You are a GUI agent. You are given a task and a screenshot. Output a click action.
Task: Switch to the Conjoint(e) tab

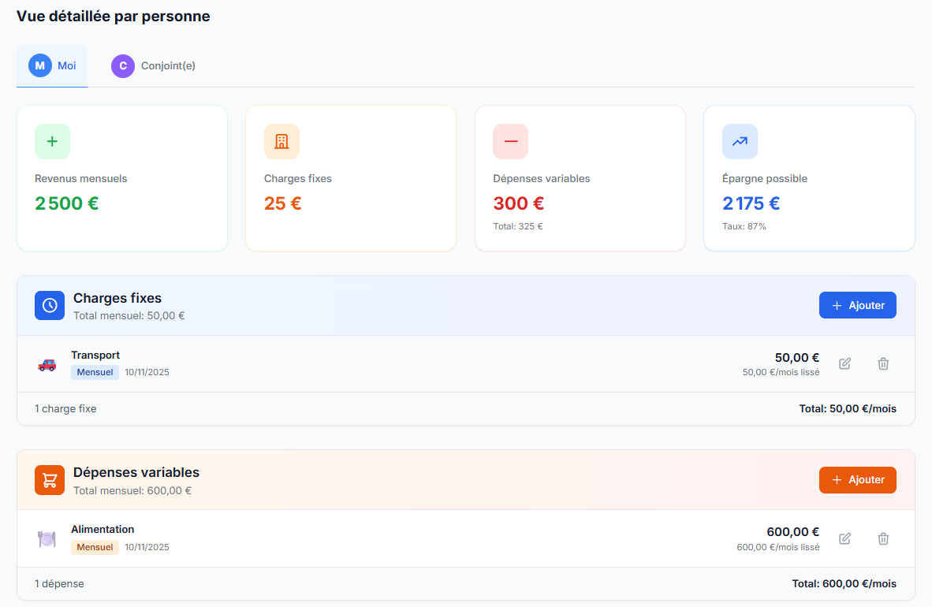[x=154, y=65]
